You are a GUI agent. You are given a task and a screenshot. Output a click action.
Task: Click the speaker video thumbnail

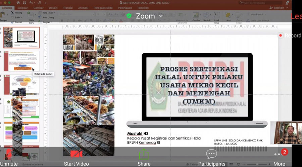pyautogui.click(x=286, y=133)
